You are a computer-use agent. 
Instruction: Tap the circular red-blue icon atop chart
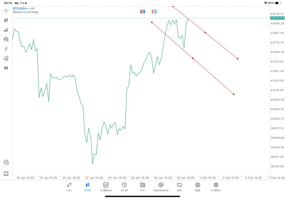pyautogui.click(x=154, y=11)
